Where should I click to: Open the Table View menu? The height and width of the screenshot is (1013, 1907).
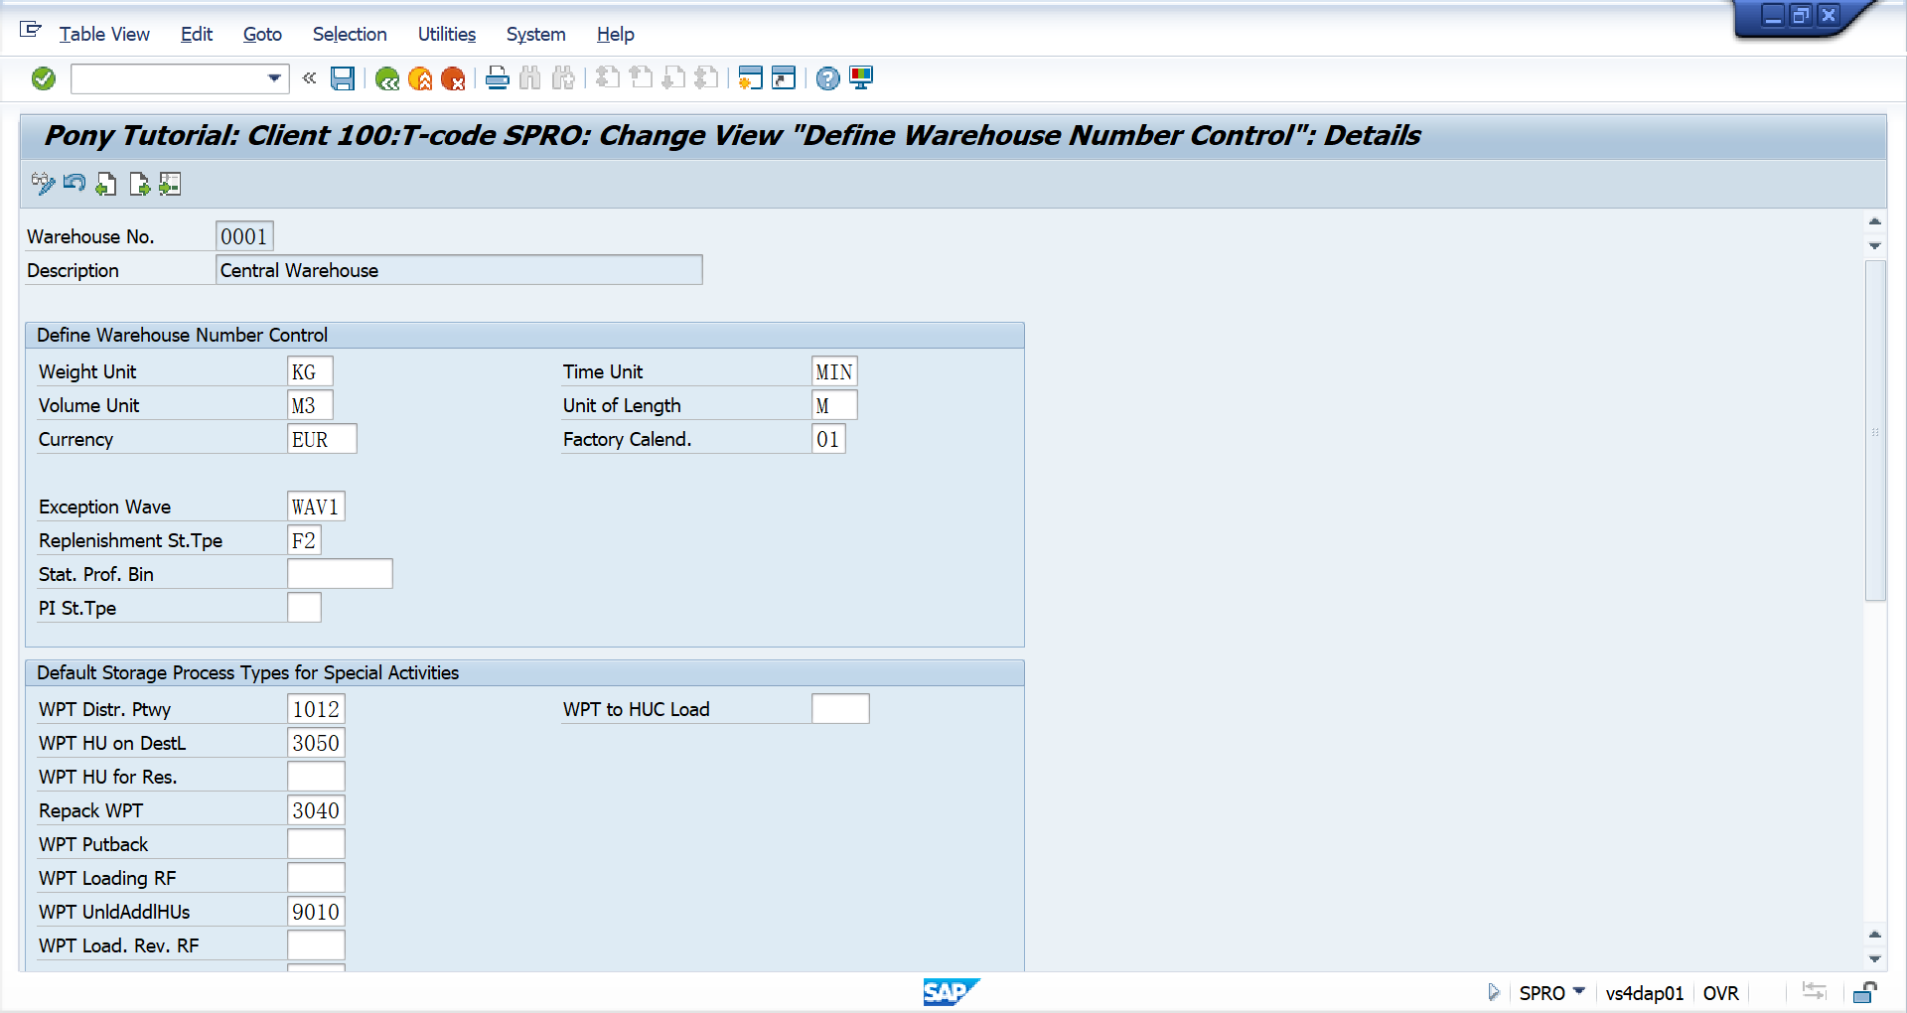[104, 34]
